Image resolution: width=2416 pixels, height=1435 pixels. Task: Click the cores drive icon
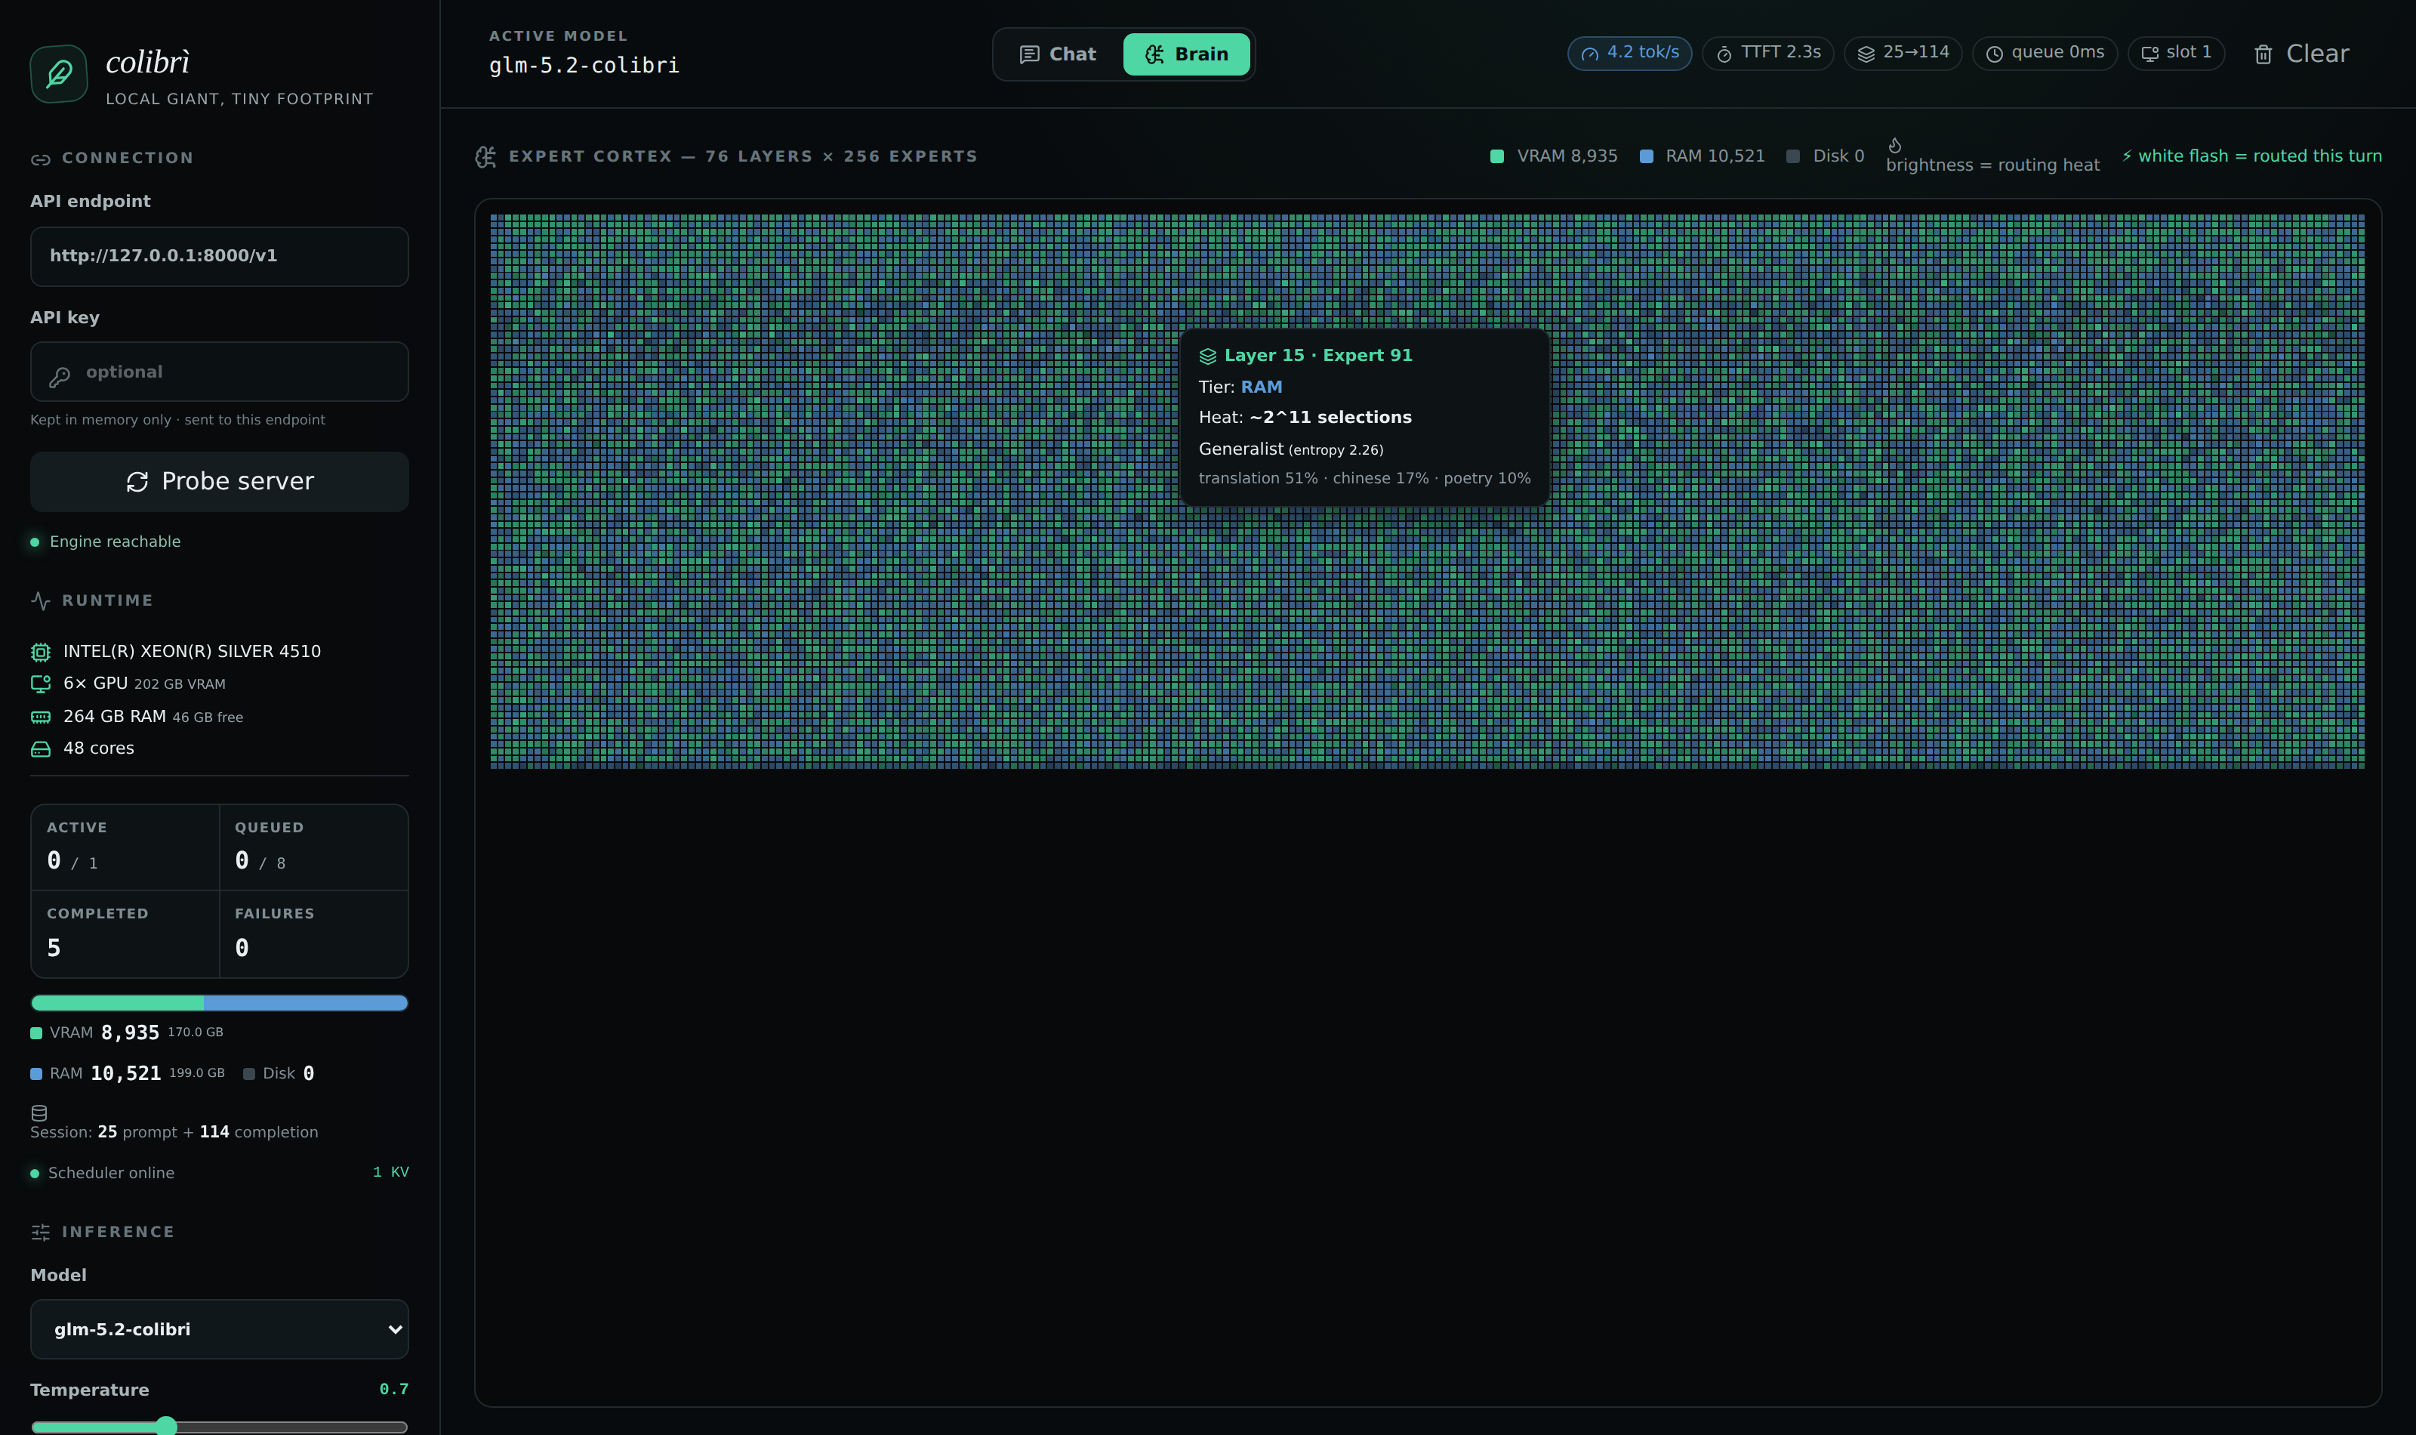click(41, 748)
